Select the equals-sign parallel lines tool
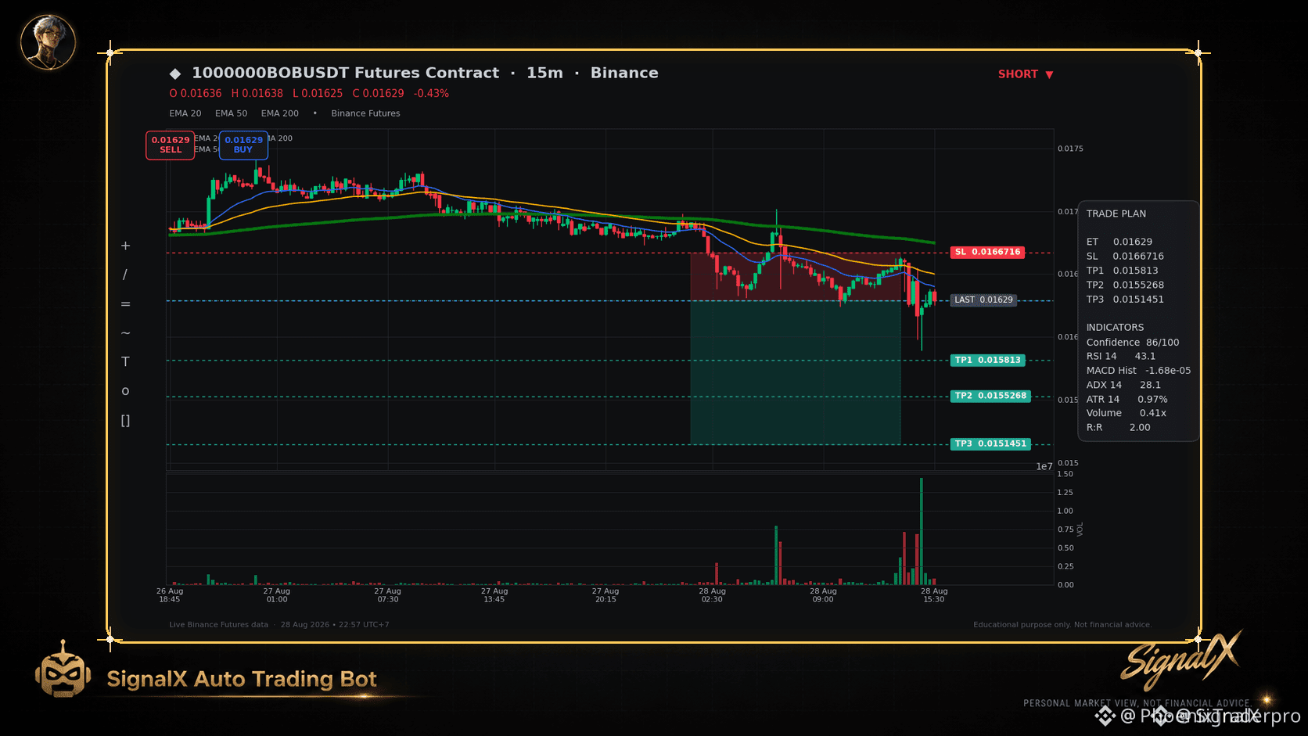The height and width of the screenshot is (736, 1308). pyautogui.click(x=125, y=304)
